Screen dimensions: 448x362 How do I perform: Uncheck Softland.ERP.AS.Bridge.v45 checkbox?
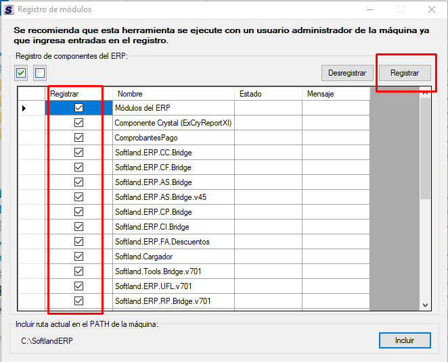[79, 197]
